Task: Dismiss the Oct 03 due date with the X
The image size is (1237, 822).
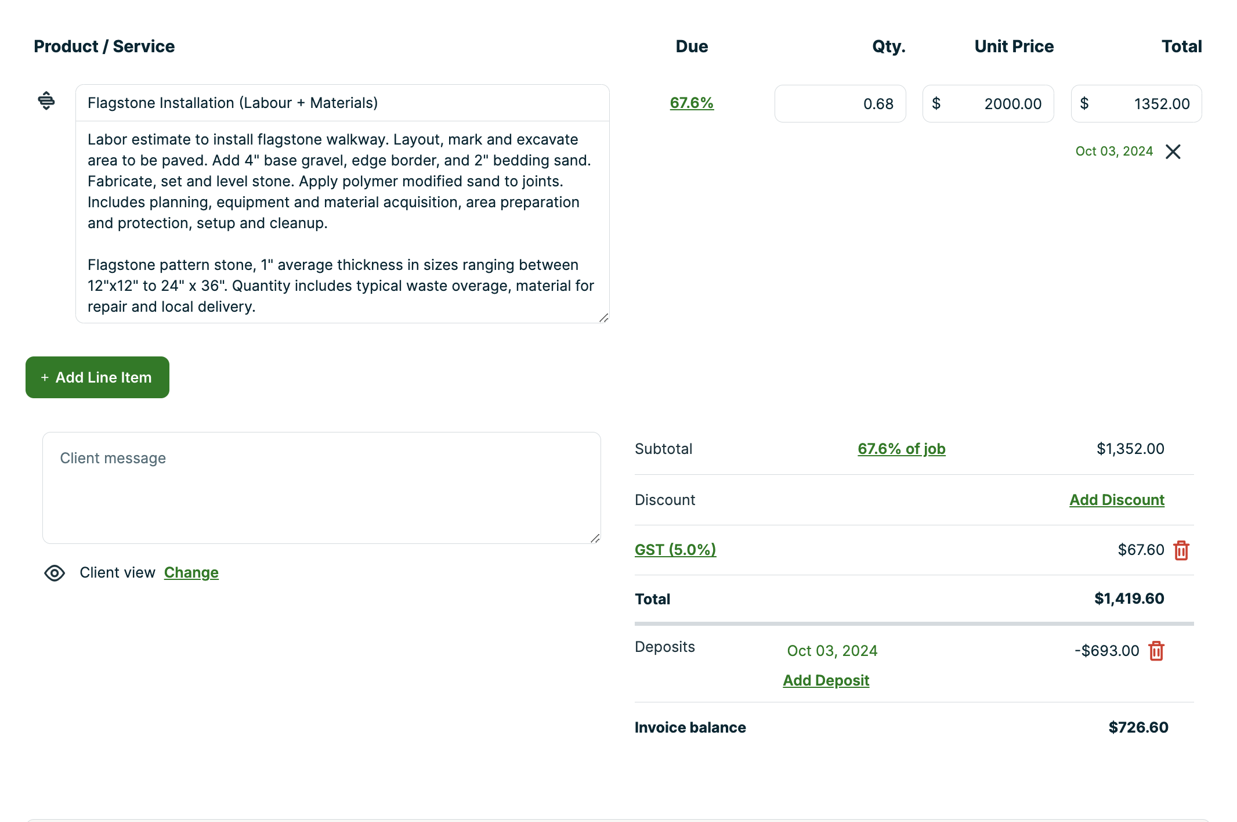Action: (x=1173, y=152)
